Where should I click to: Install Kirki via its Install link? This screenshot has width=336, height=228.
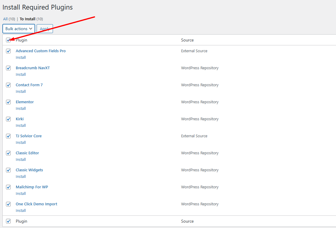point(21,126)
